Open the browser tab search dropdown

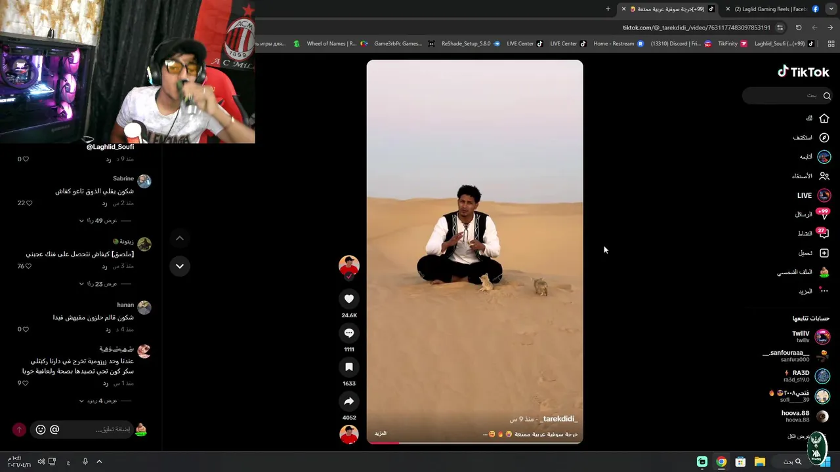(x=831, y=9)
